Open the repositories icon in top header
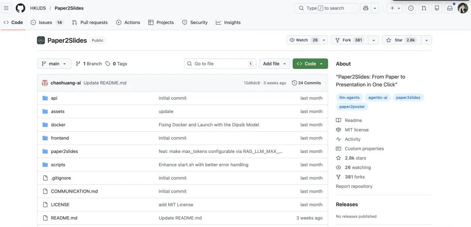Screen dimensions: 471x227 pos(437,8)
